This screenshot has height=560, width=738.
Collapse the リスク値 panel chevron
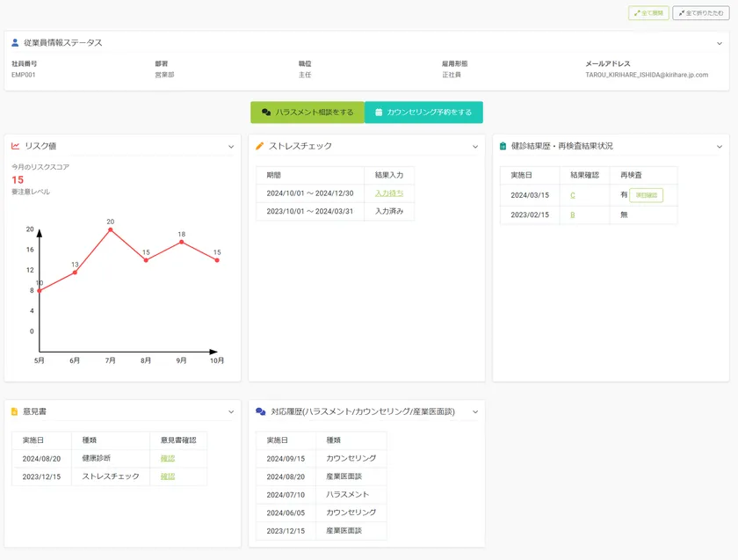tap(231, 147)
